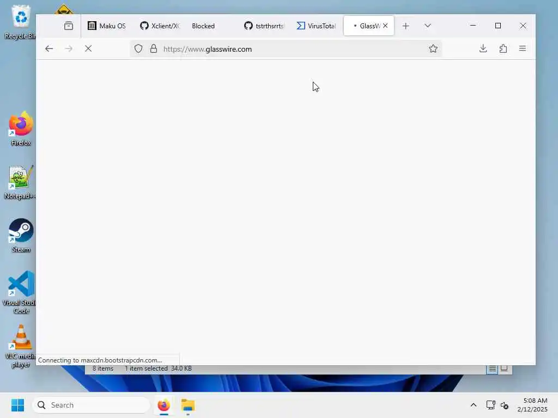Image resolution: width=558 pixels, height=418 pixels.
Task: Switch to the VirusTotal tab
Action: pyautogui.click(x=316, y=26)
